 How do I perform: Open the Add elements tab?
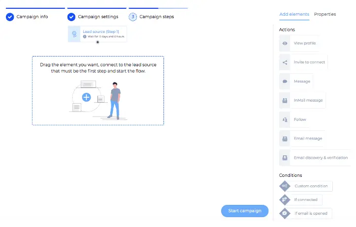(294, 14)
